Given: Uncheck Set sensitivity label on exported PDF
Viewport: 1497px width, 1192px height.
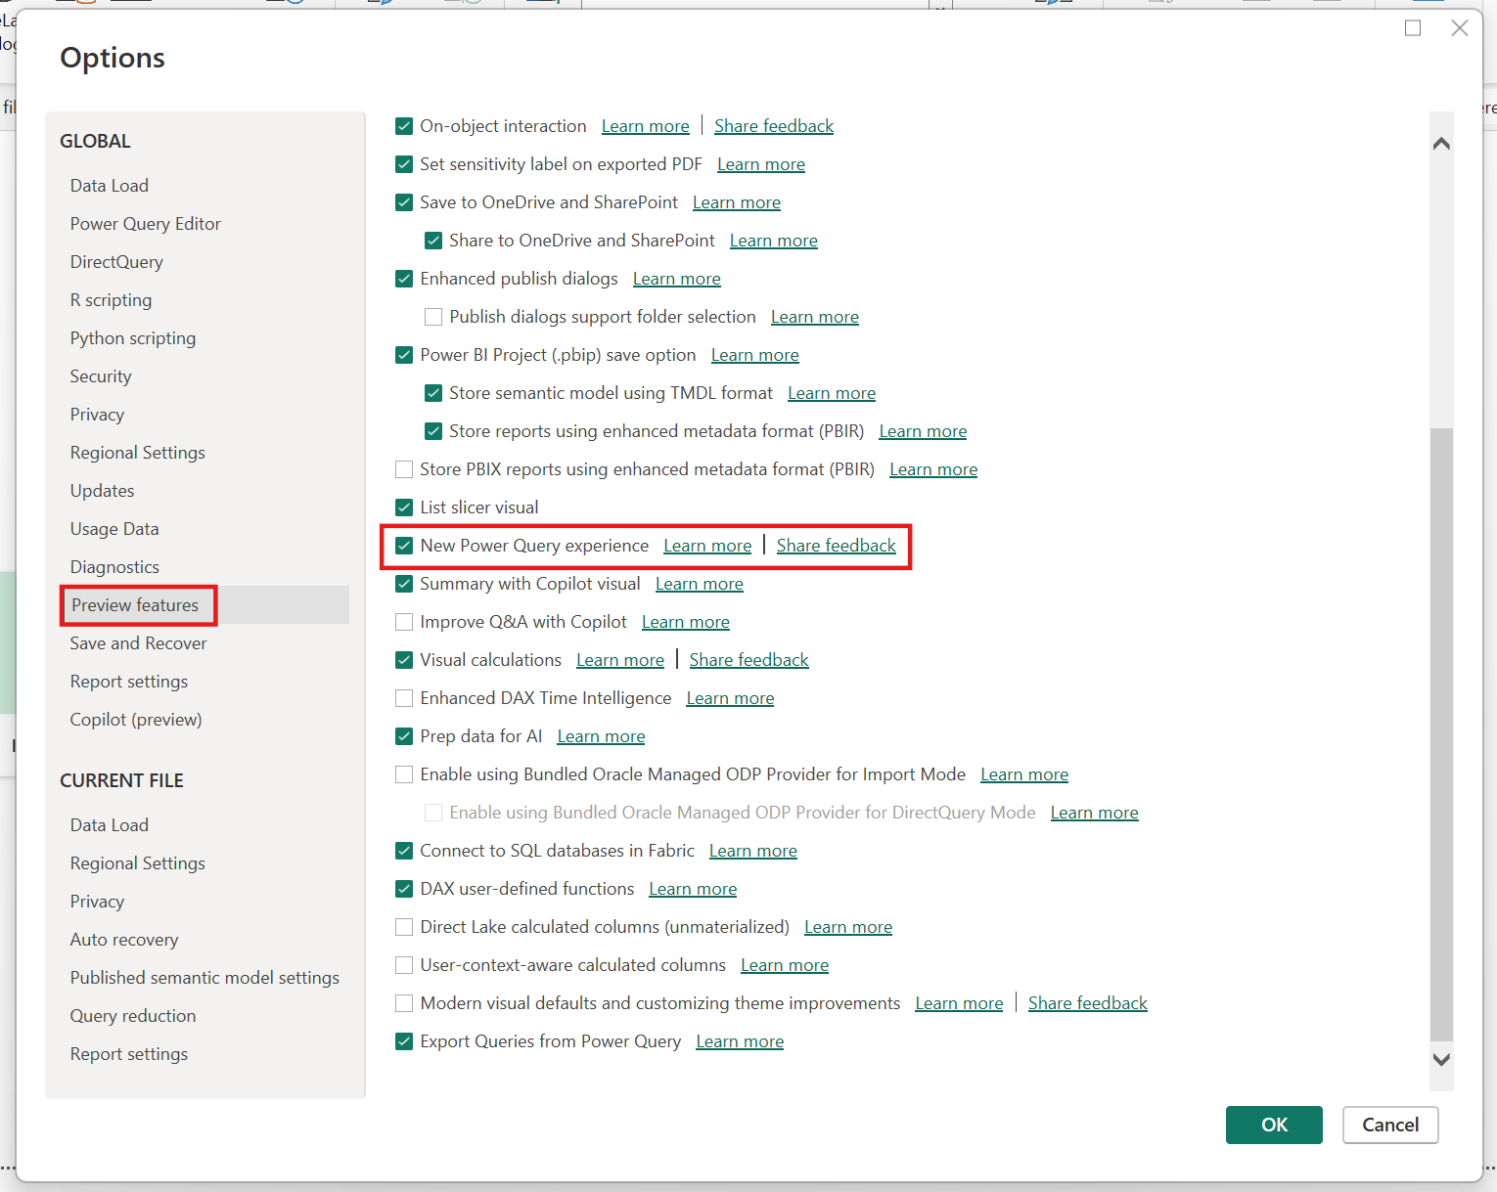Looking at the screenshot, I should point(404,164).
